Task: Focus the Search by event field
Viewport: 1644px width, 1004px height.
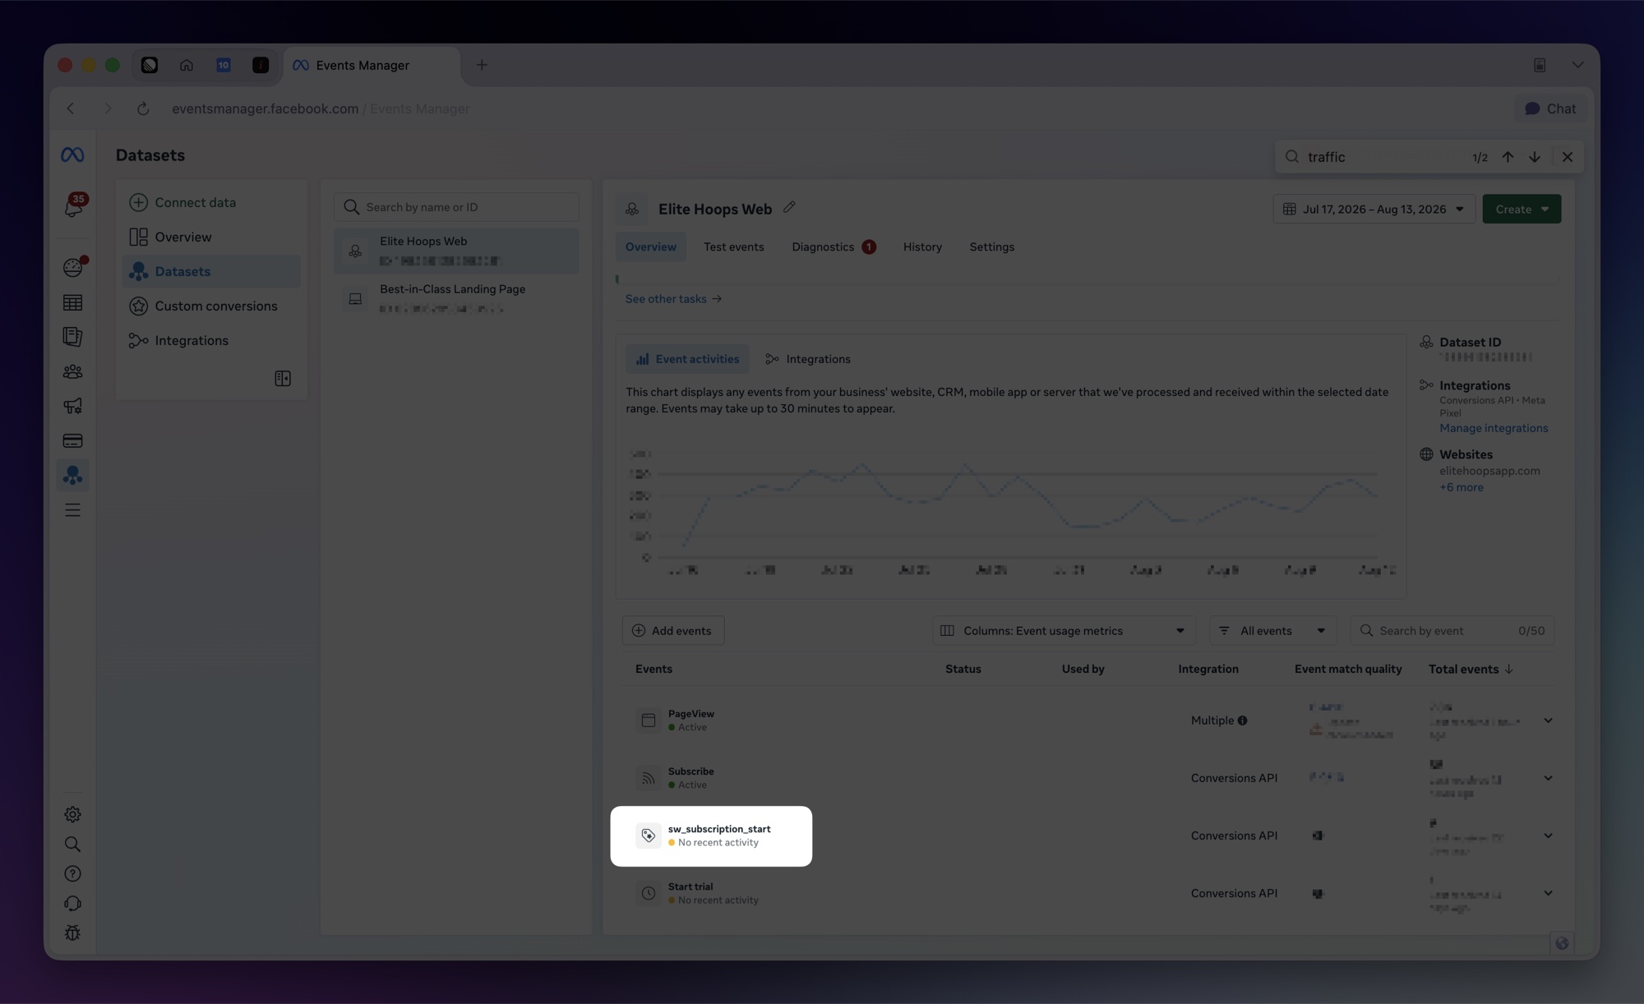Action: [x=1452, y=631]
